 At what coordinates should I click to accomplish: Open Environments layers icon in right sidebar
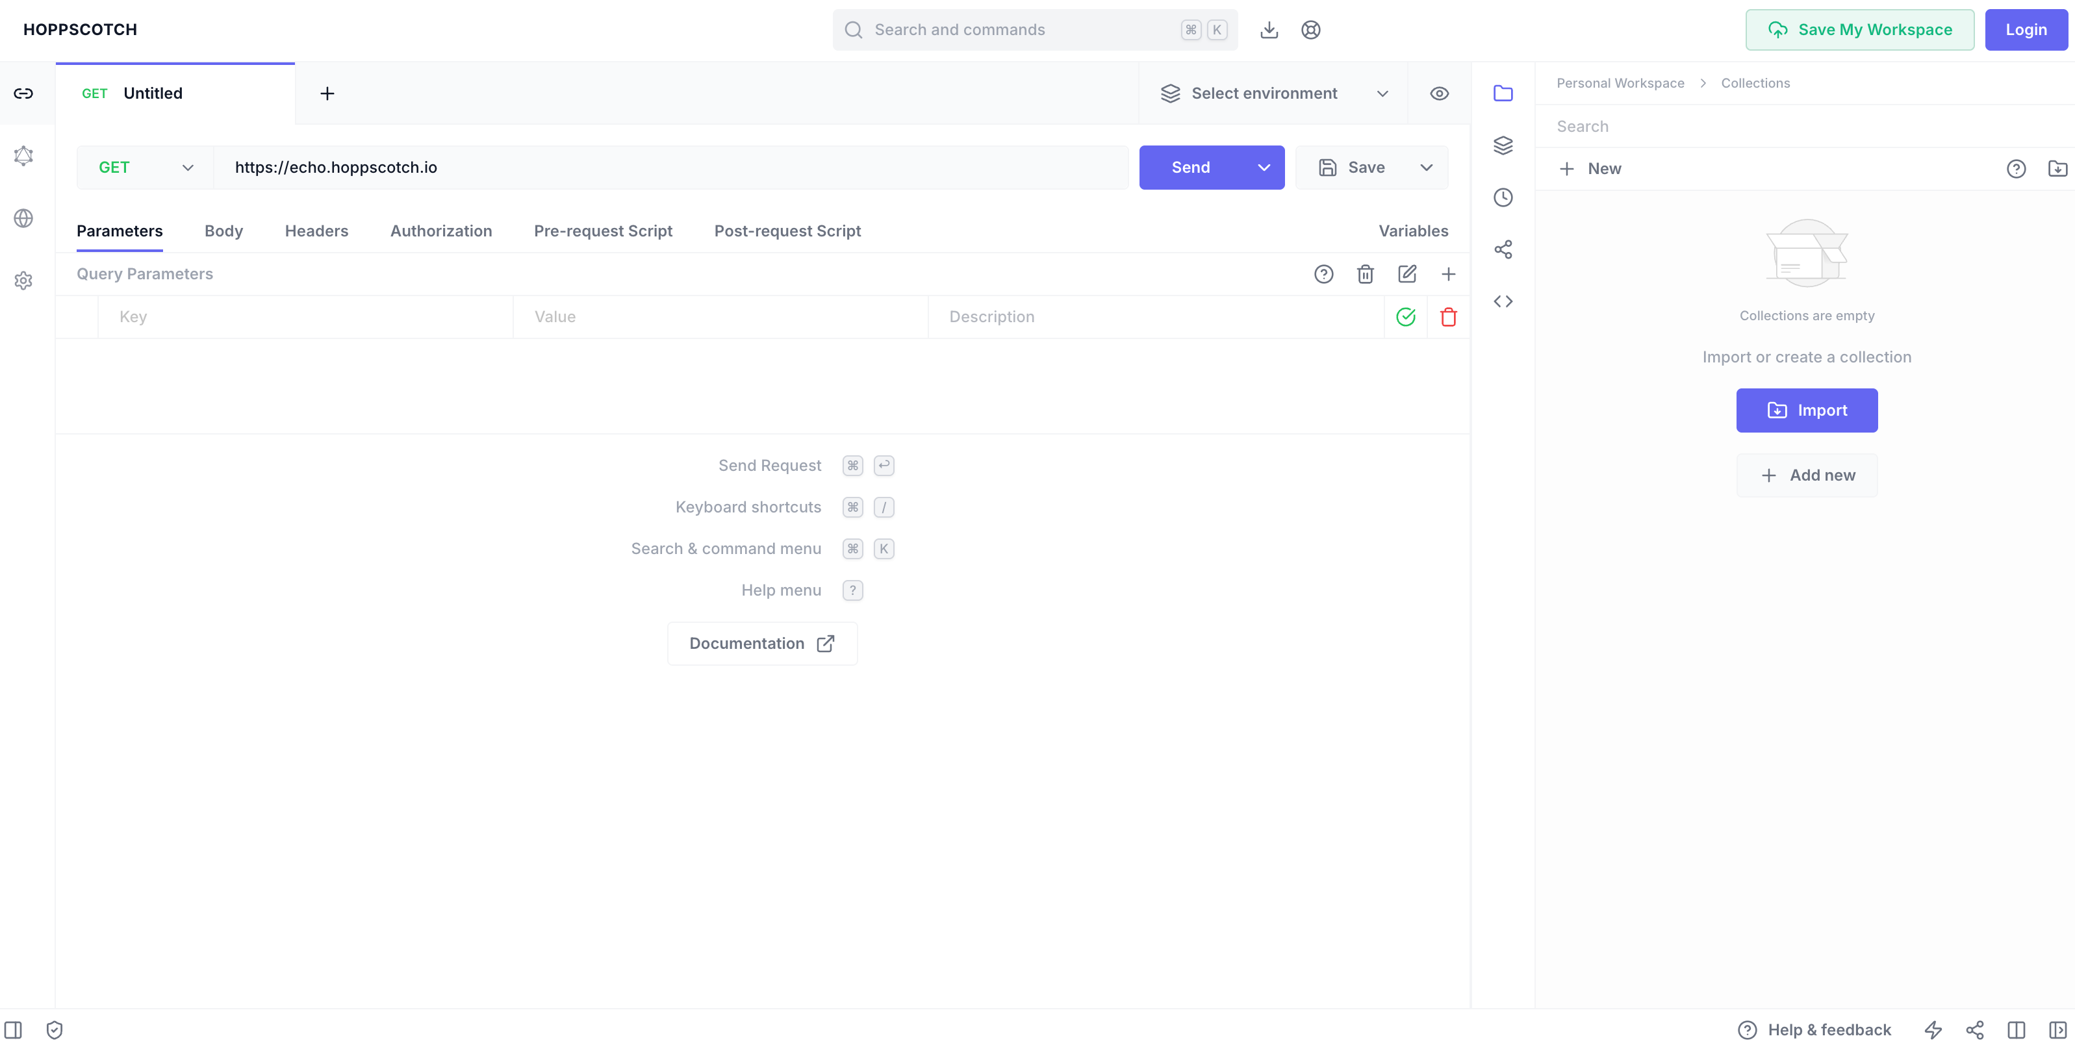(1502, 145)
